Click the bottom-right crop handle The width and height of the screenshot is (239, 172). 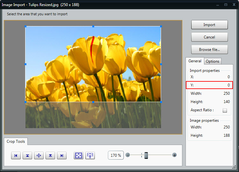click(x=161, y=102)
